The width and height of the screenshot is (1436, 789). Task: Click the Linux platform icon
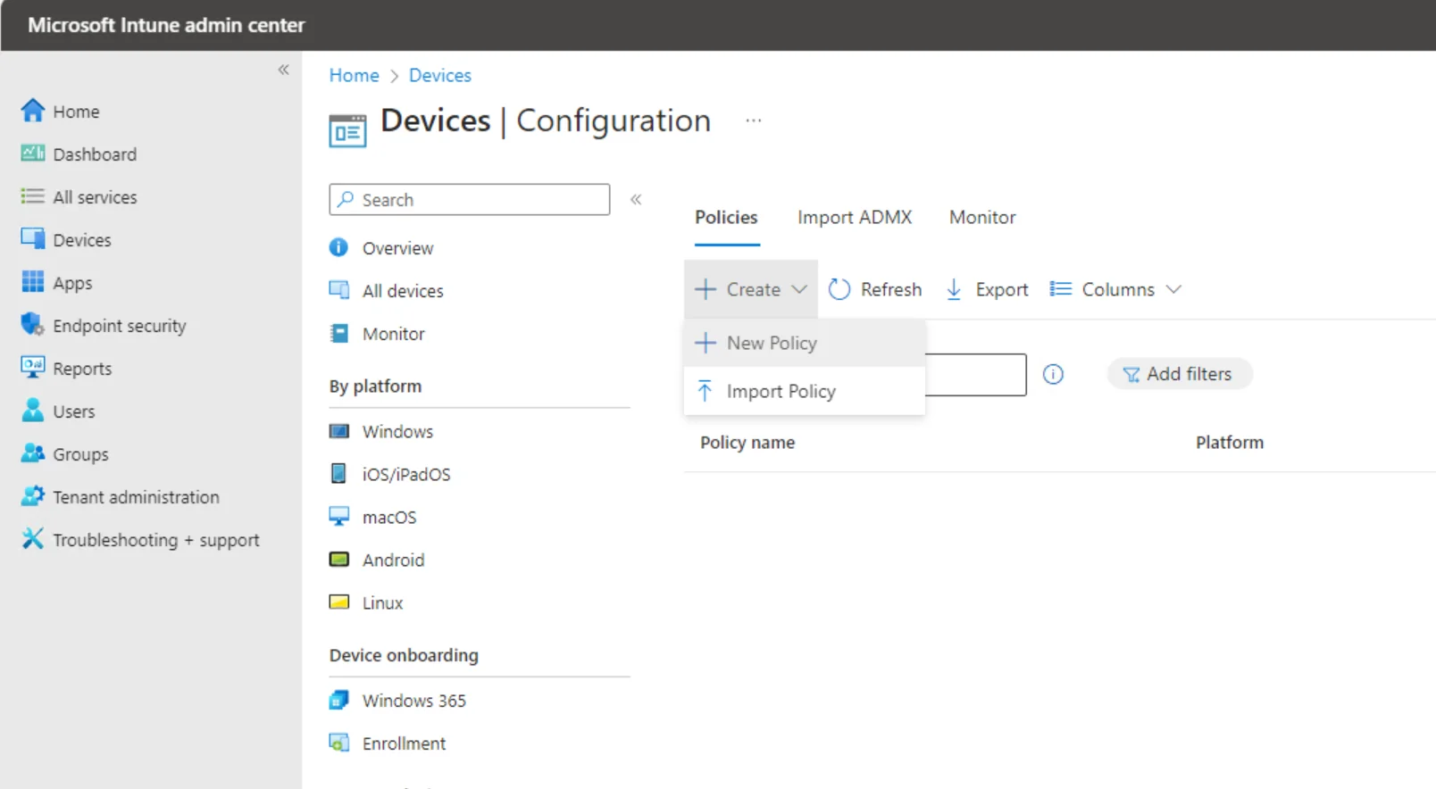[x=339, y=602]
